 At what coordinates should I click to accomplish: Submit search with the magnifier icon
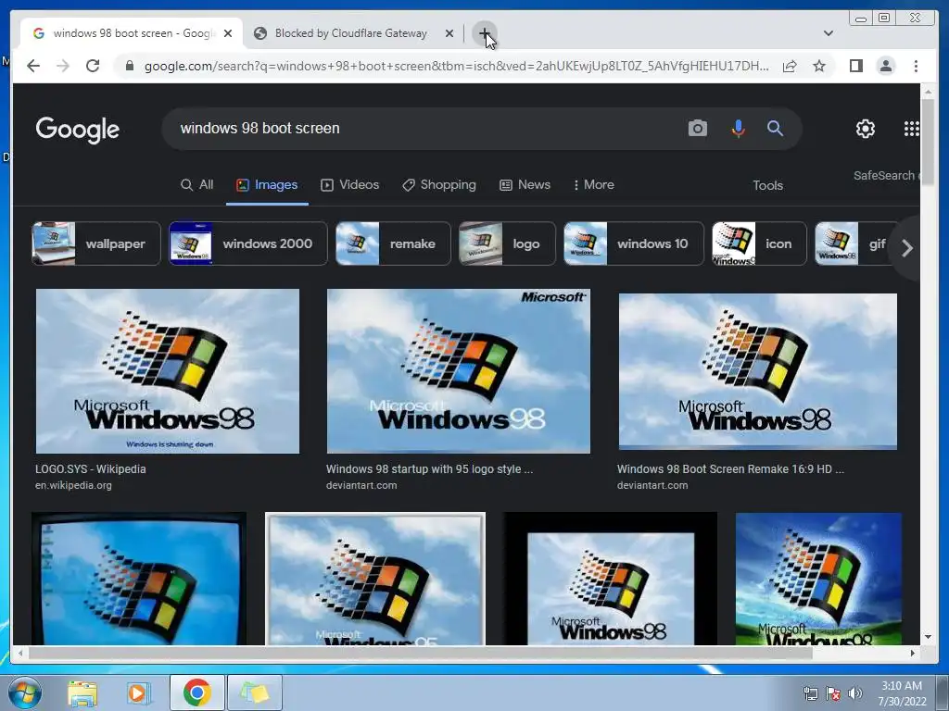tap(776, 128)
